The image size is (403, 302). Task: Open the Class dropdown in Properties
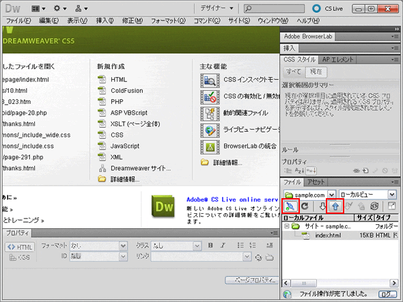tap(197, 246)
